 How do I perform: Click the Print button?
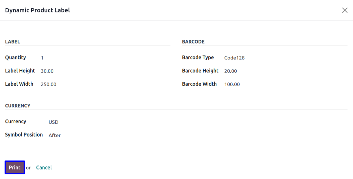(15, 167)
